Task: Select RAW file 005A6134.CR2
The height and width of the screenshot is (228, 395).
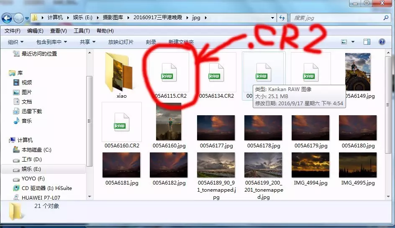Action: [216, 76]
